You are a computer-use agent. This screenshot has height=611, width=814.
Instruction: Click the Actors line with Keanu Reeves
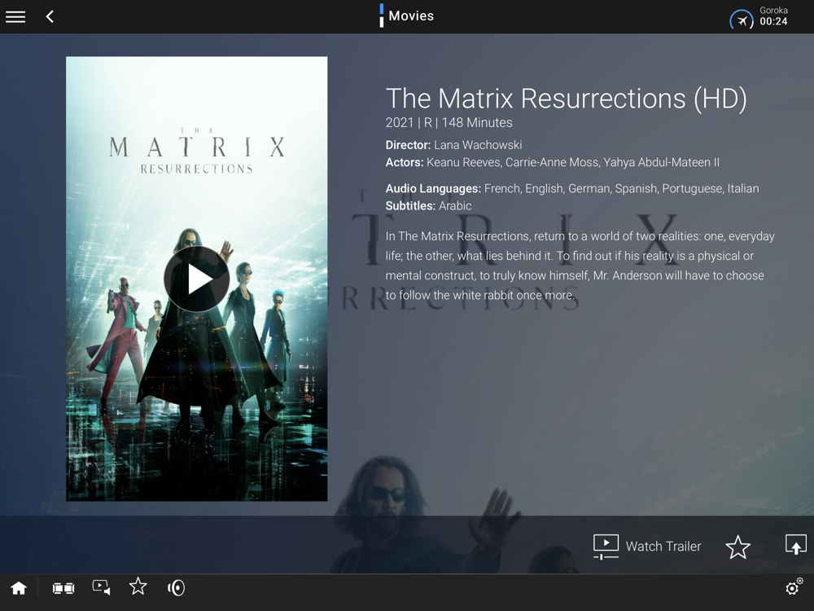(x=553, y=163)
